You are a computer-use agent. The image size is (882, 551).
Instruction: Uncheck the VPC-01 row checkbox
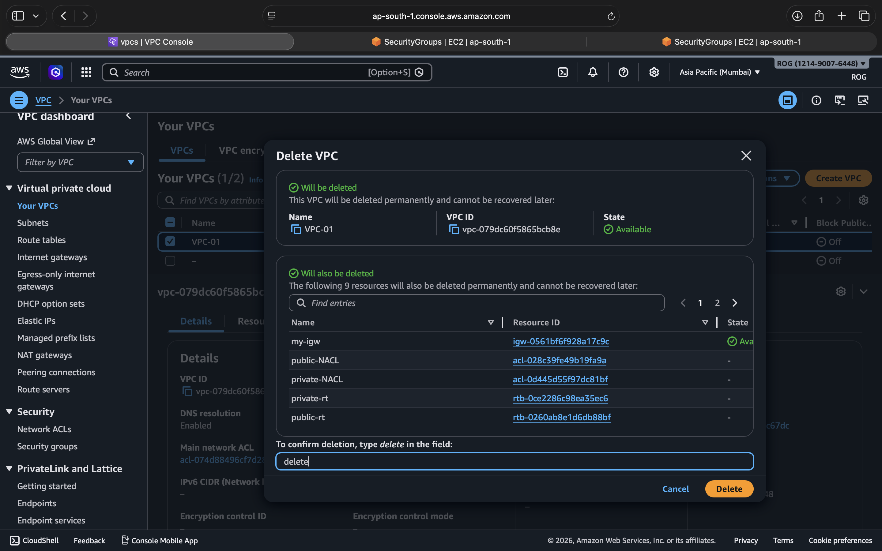coord(170,242)
